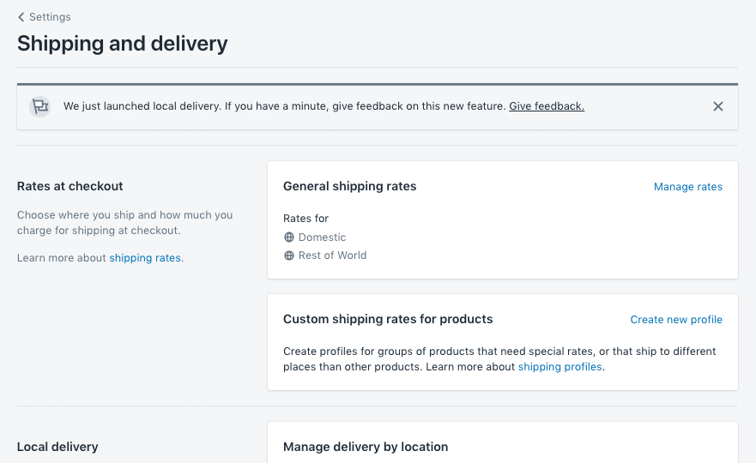Open Manage rates for general shipping
This screenshot has width=756, height=463.
pyautogui.click(x=687, y=187)
